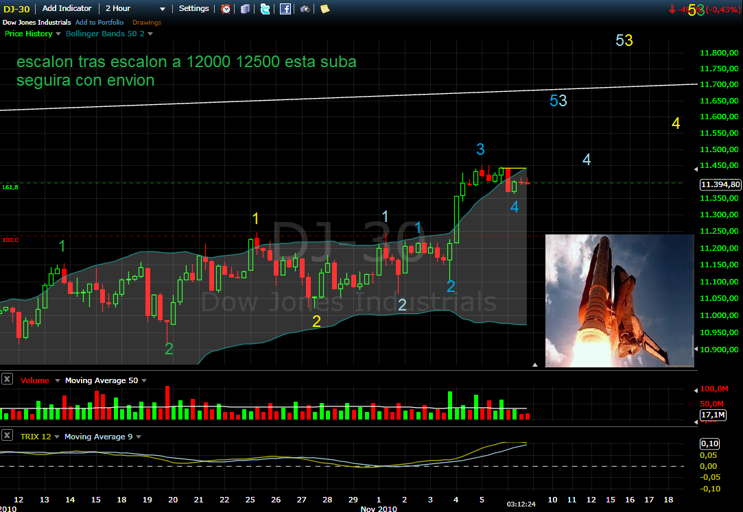Click the 03:12:24 countdown timer
Viewport: 743px width, 512px height.
(x=521, y=504)
